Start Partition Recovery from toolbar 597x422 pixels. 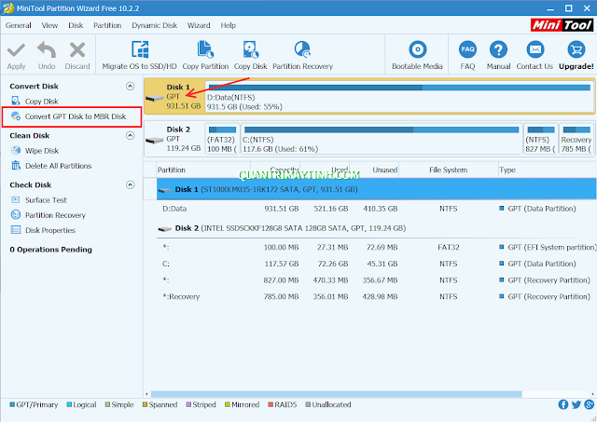(301, 50)
